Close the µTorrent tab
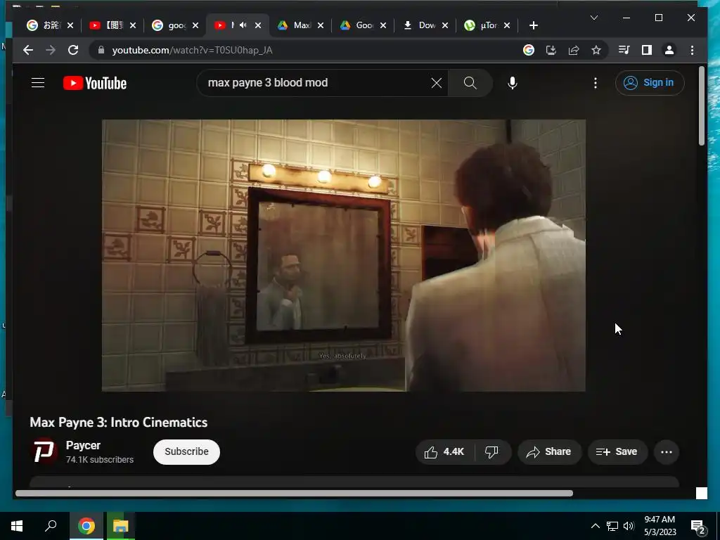This screenshot has height=540, width=720. click(506, 25)
